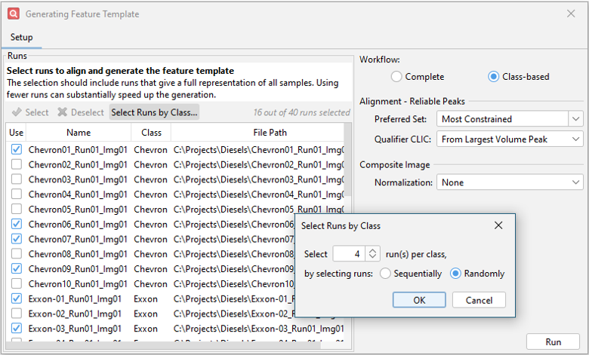The height and width of the screenshot is (355, 589).
Task: Check the Chevron02_Run01_Img01 run
Action: tap(16, 164)
